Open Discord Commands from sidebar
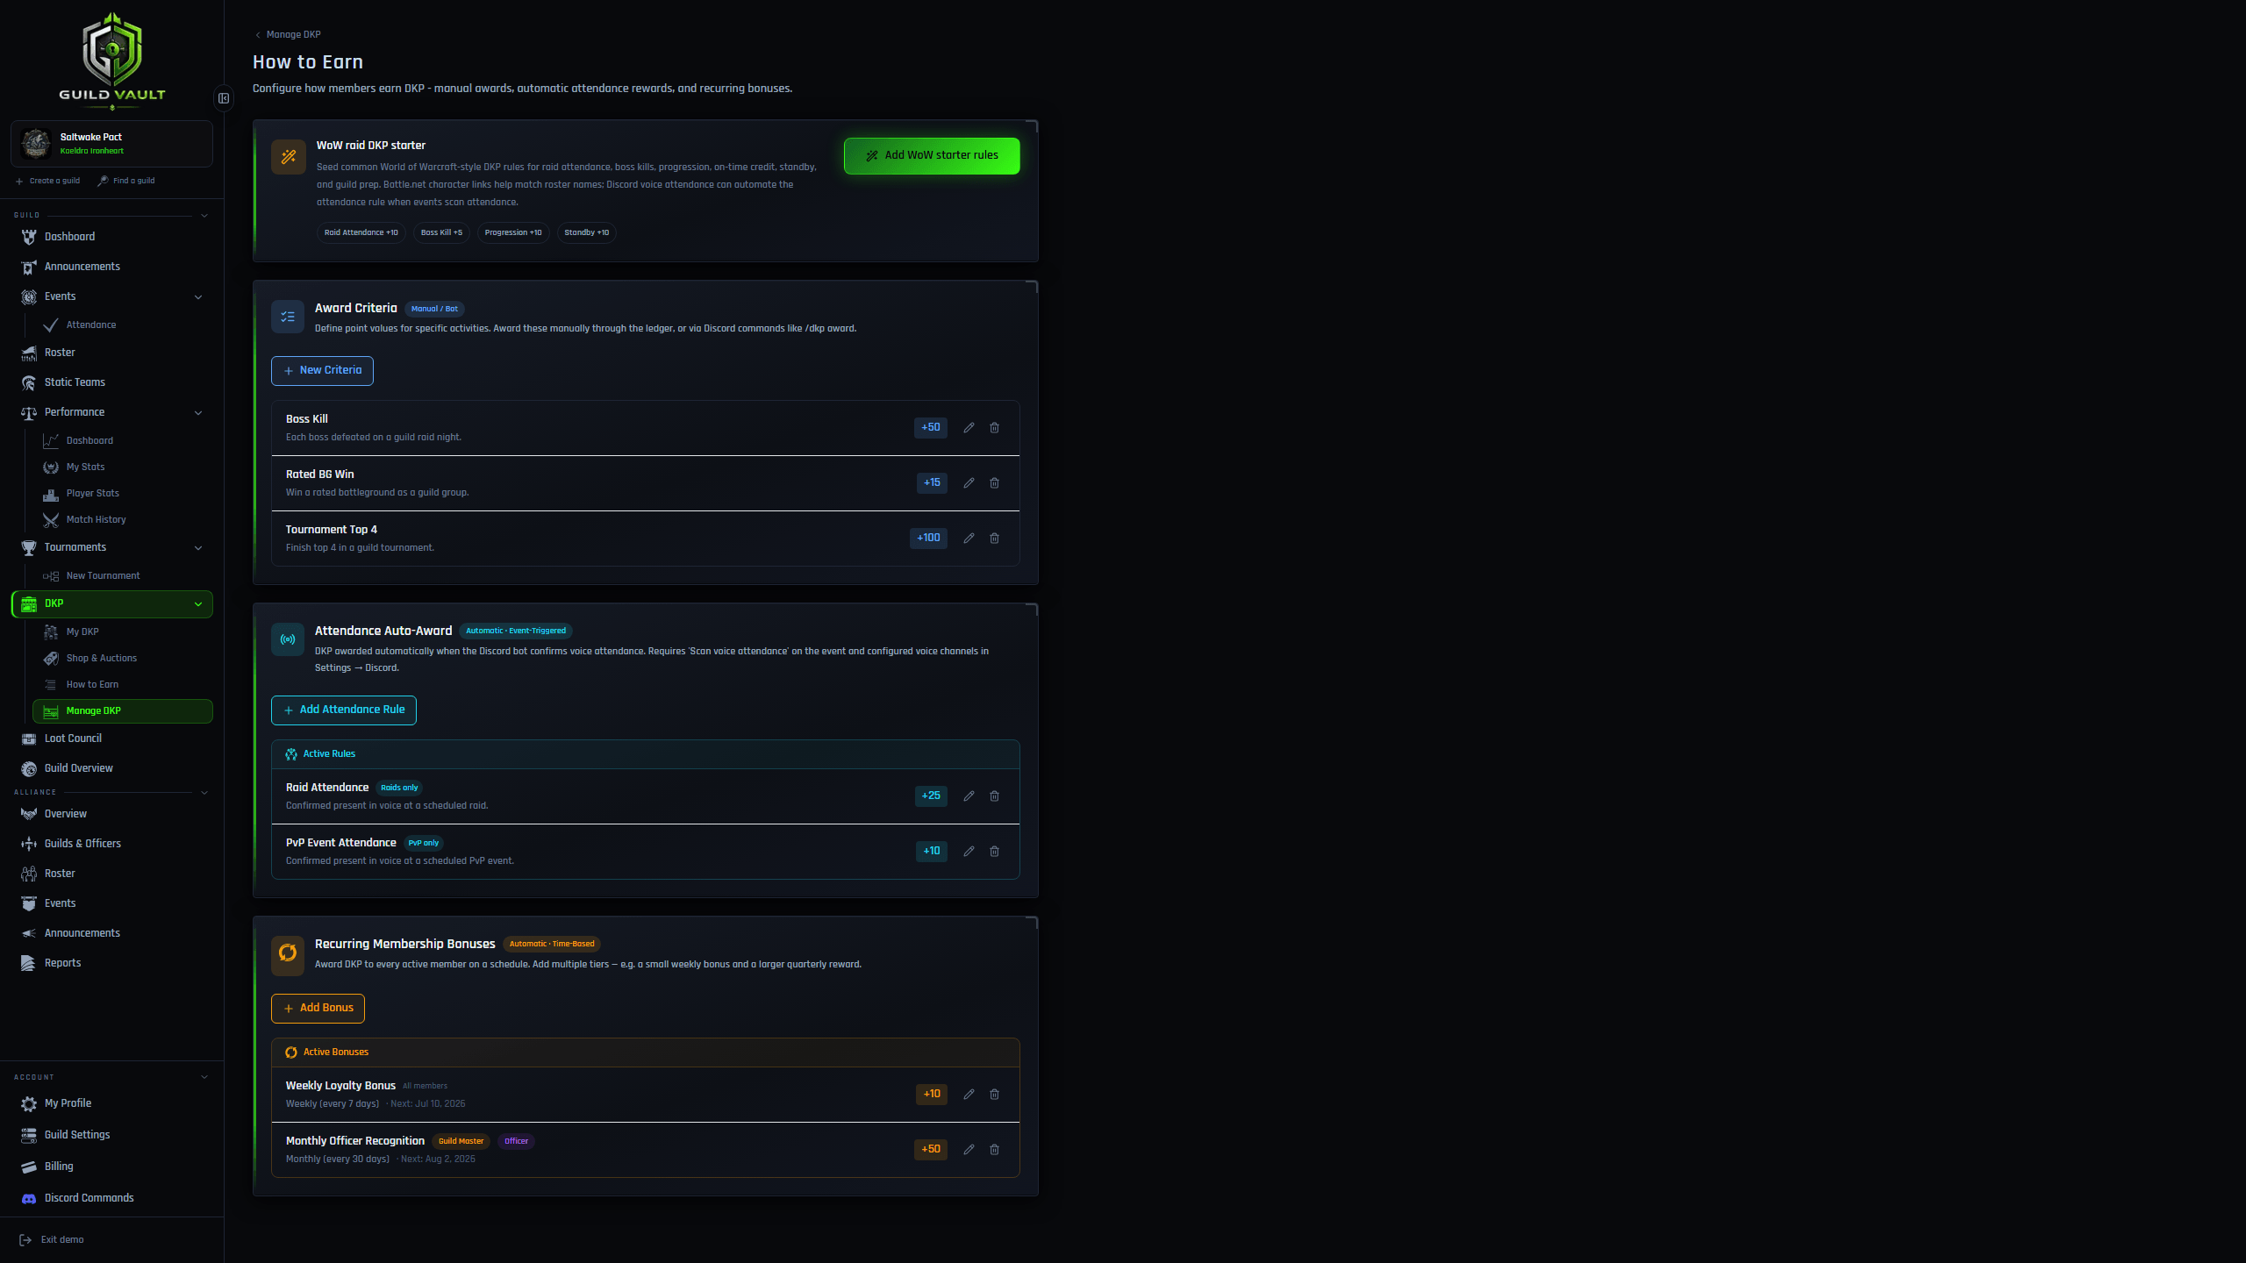The image size is (2246, 1263). tap(111, 1198)
